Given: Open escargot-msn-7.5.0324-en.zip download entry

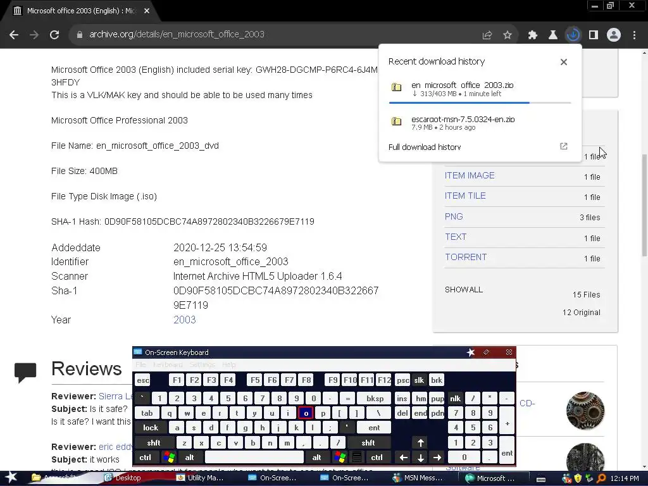Looking at the screenshot, I should click(x=480, y=123).
